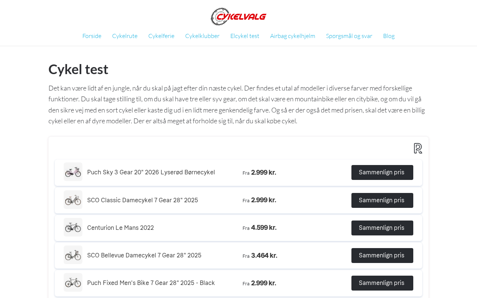Click title "Puch Sky 3 Gear 20" 2026 Lyserød Børnecykel"
Image resolution: width=477 pixels, height=298 pixels.
151,172
